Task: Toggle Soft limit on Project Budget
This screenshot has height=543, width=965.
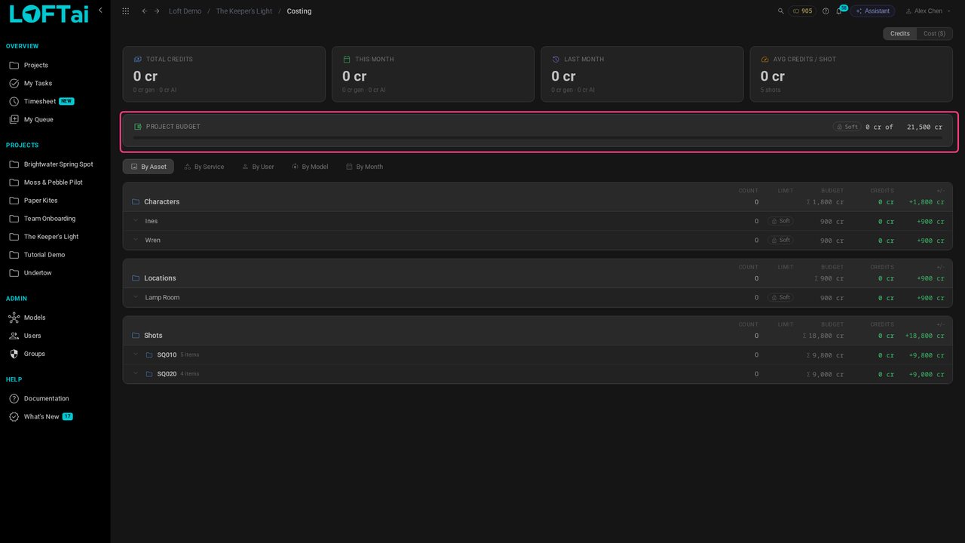Action: 847,127
